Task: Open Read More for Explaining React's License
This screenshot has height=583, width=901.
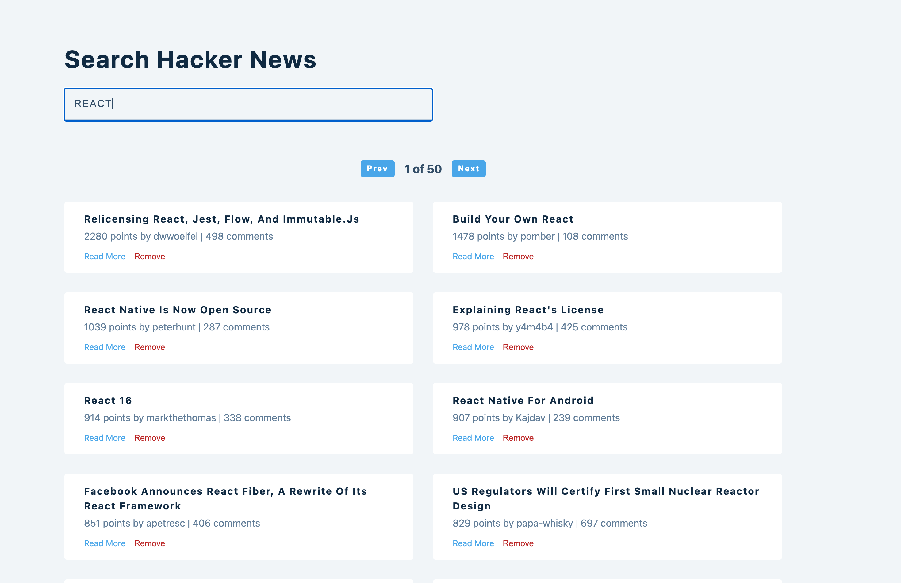Action: point(473,347)
